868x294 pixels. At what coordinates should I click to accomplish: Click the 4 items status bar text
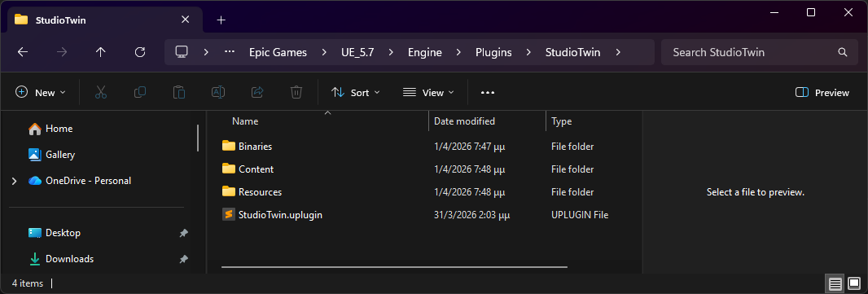[28, 283]
